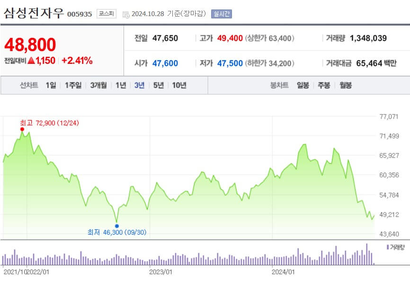Click the 최저 46,300 (09/30) label
The width and height of the screenshot is (410, 281).
pyautogui.click(x=117, y=232)
